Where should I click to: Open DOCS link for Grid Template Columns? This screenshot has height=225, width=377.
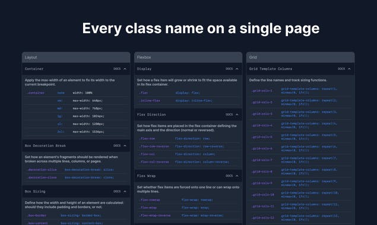click(x=341, y=69)
